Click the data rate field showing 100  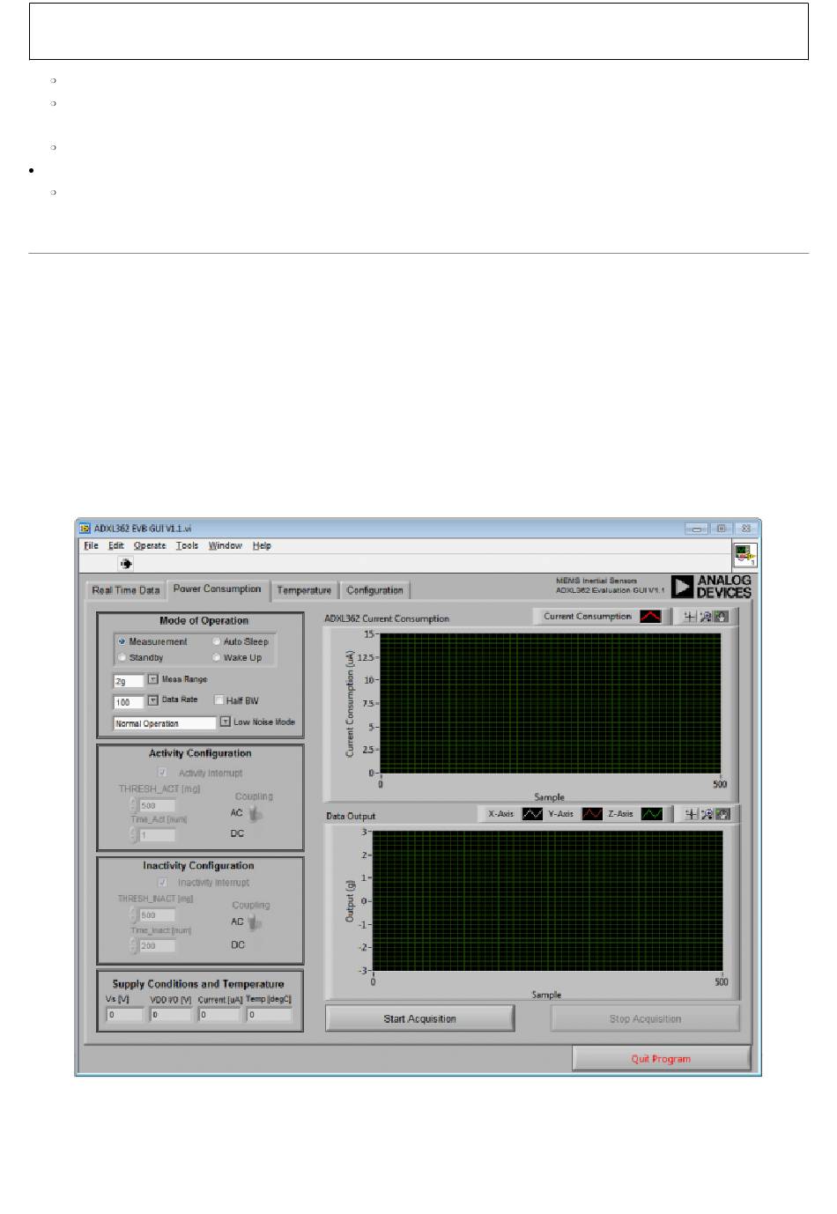pyautogui.click(x=129, y=702)
